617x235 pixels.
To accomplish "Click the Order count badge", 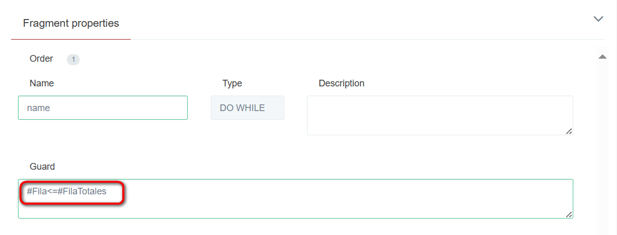I will (73, 60).
